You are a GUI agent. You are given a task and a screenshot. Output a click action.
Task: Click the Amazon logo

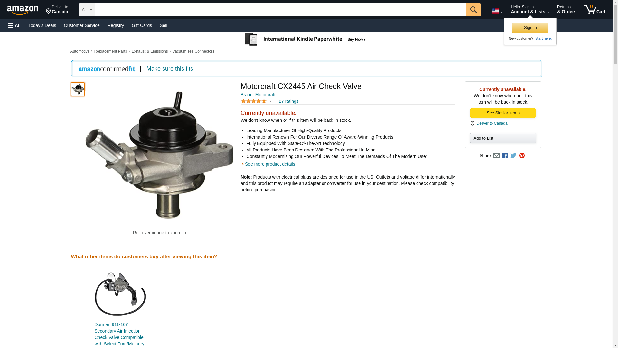point(23,10)
